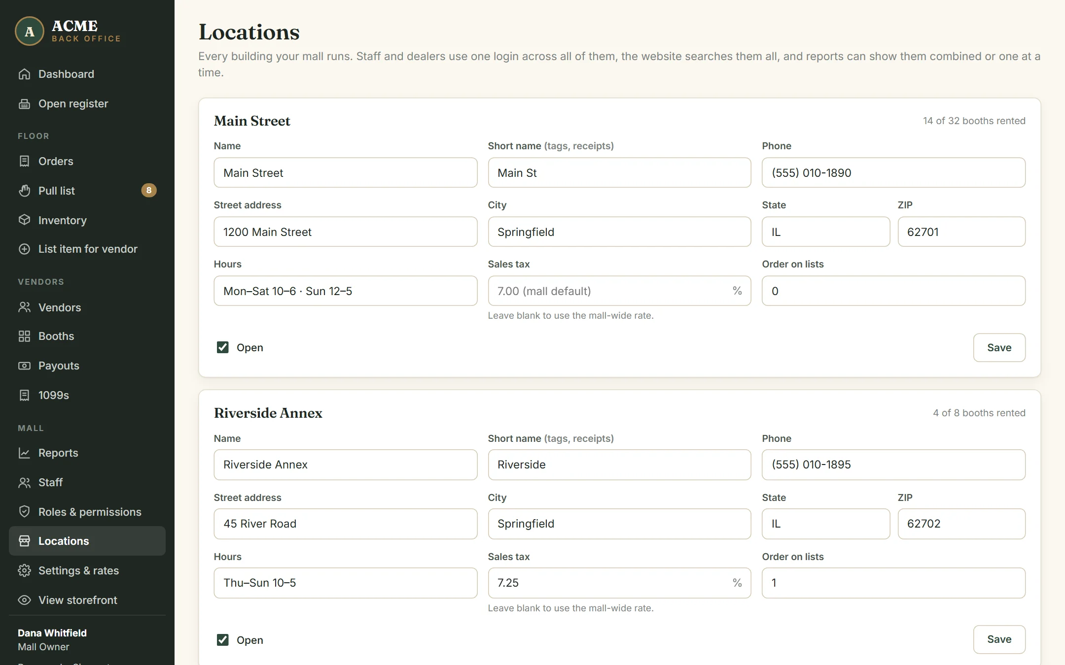
Task: Click the Settings & rates gear icon
Action: click(x=24, y=570)
